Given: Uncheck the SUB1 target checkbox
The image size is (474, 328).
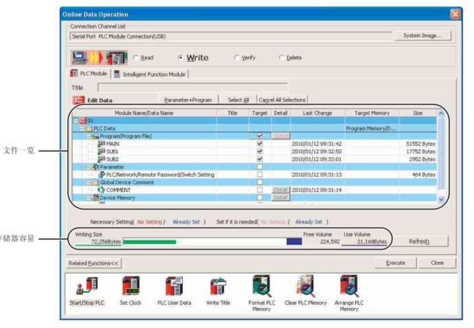Looking at the screenshot, I should (x=260, y=151).
